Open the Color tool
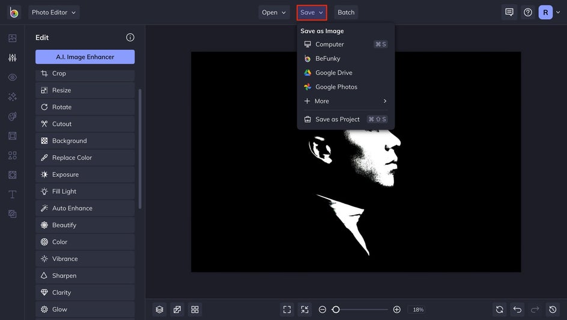Screen dimensions: 567x320 [85, 242]
